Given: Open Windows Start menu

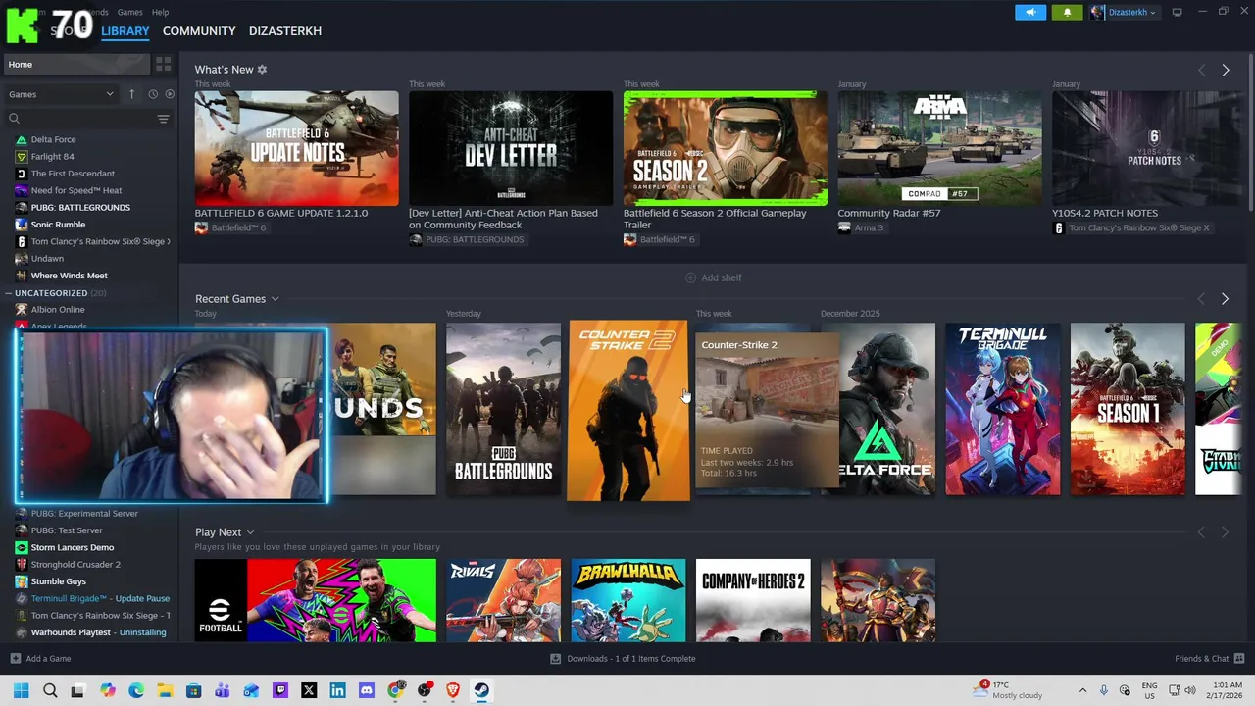Looking at the screenshot, I should tap(22, 690).
